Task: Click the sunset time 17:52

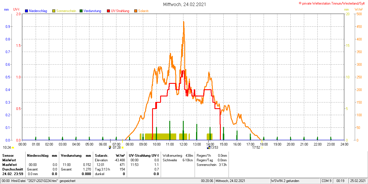Action: coord(256,148)
